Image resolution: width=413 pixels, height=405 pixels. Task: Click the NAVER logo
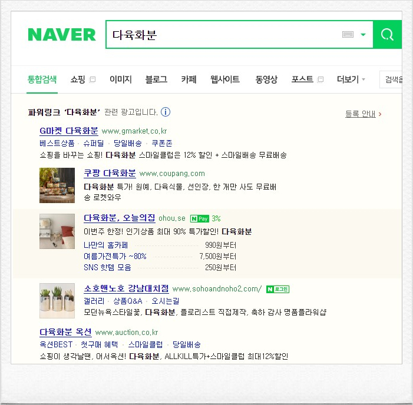coord(62,35)
